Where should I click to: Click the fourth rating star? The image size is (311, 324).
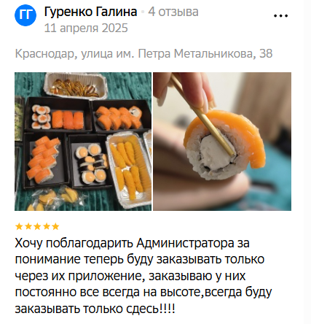click(47, 226)
